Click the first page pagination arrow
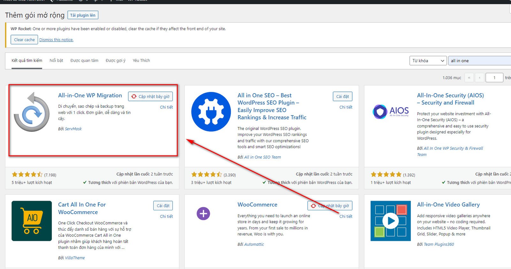 [469, 78]
